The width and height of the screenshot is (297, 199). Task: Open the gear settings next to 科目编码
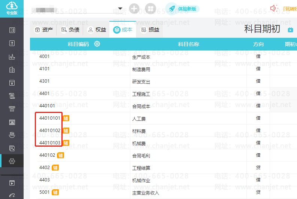click(97, 44)
